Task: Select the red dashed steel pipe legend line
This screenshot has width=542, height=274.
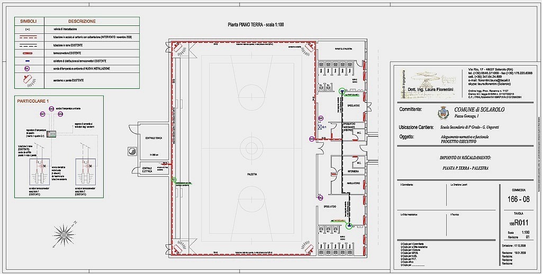Action: [29, 38]
